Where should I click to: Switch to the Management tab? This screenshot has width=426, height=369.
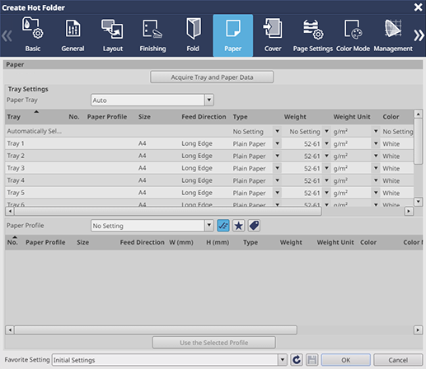coord(393,35)
